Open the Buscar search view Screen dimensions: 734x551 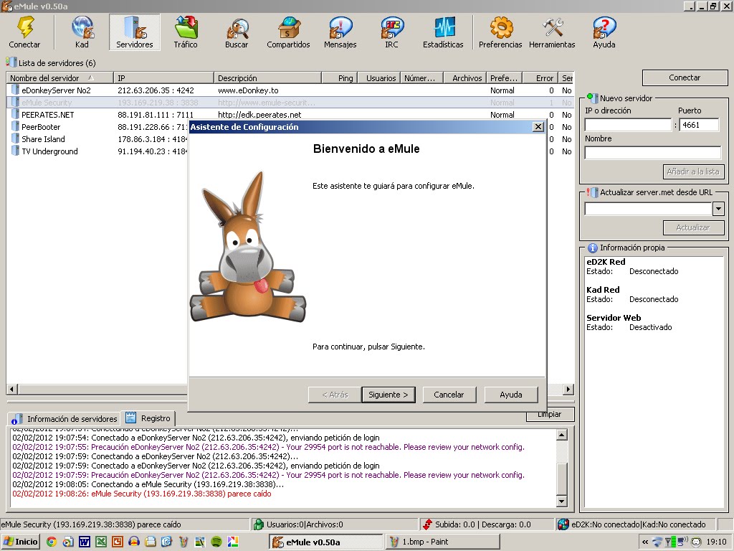pyautogui.click(x=237, y=32)
